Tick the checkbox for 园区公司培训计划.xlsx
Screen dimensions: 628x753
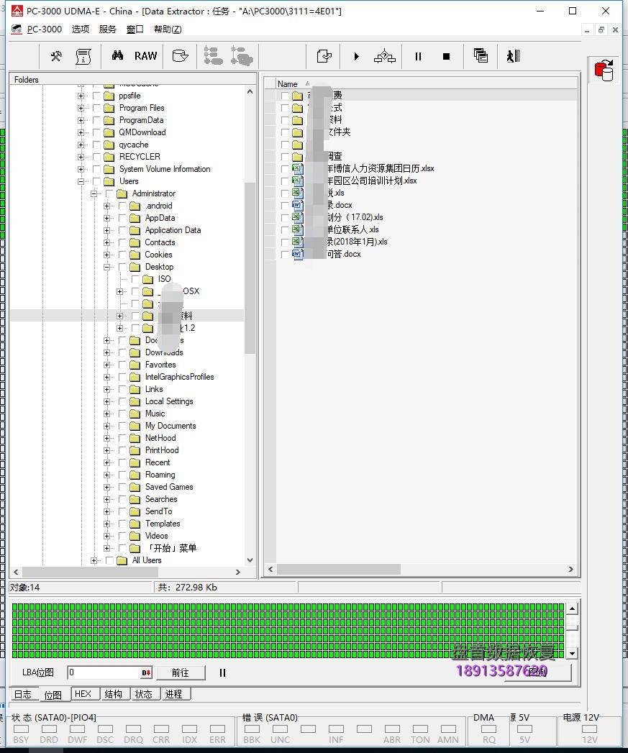(x=285, y=181)
